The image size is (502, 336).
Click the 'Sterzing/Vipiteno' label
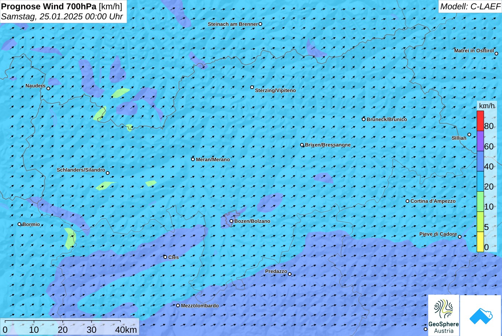275,91
